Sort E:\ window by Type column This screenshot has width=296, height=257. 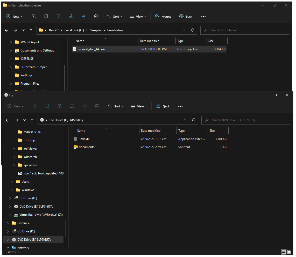pos(181,130)
